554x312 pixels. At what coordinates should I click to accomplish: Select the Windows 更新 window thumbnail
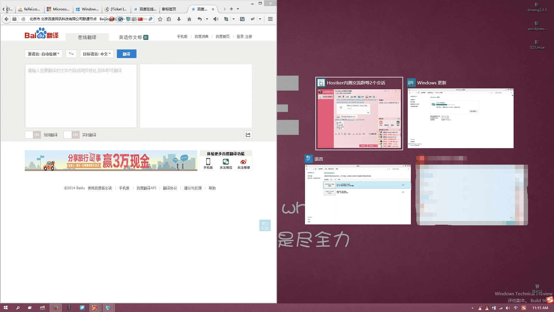[460, 118]
